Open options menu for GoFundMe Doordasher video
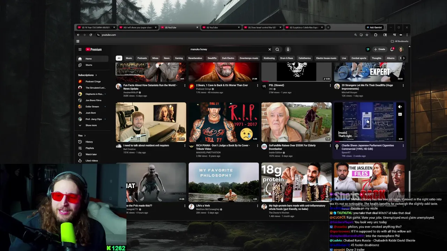The width and height of the screenshot is (447, 251). [330, 146]
